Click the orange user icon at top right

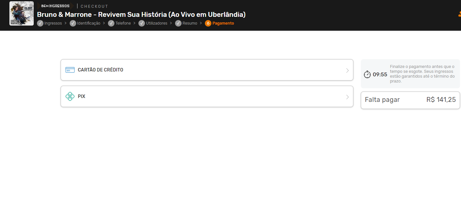(459, 14)
